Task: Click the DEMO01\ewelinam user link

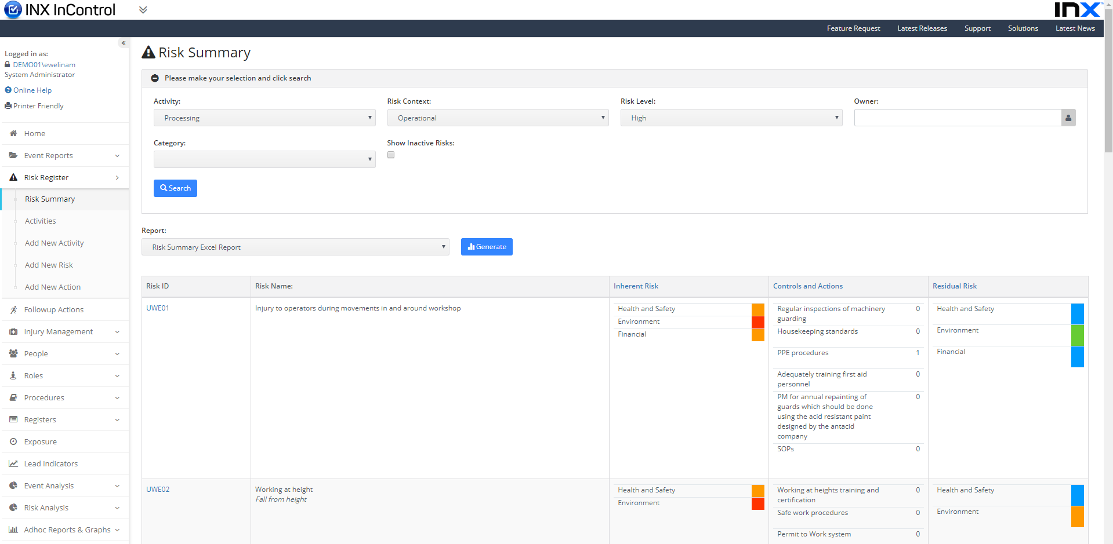Action: (44, 64)
